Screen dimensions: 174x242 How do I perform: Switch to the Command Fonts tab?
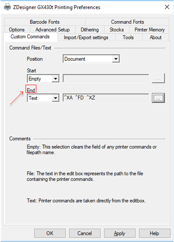click(127, 22)
